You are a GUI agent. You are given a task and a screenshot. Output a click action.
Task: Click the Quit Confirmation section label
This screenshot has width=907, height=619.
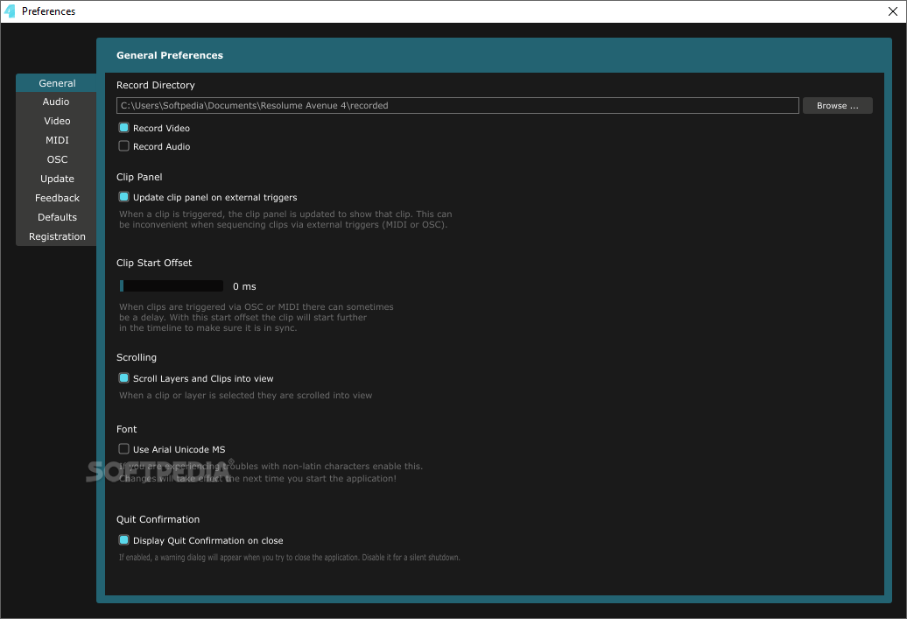(158, 519)
